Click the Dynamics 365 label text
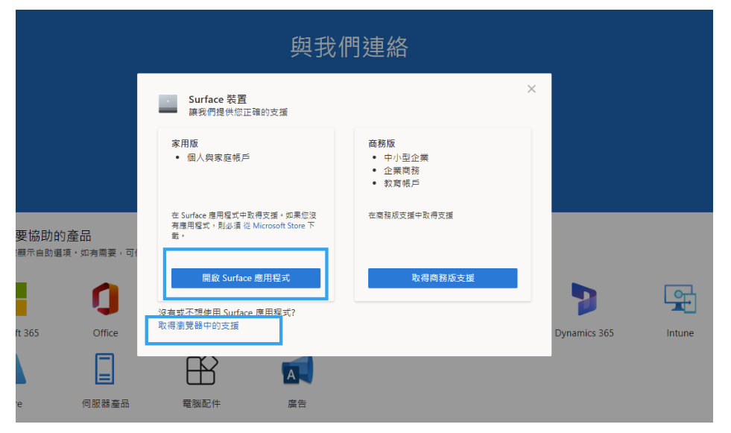Image resolution: width=731 pixels, height=433 pixels. [583, 333]
